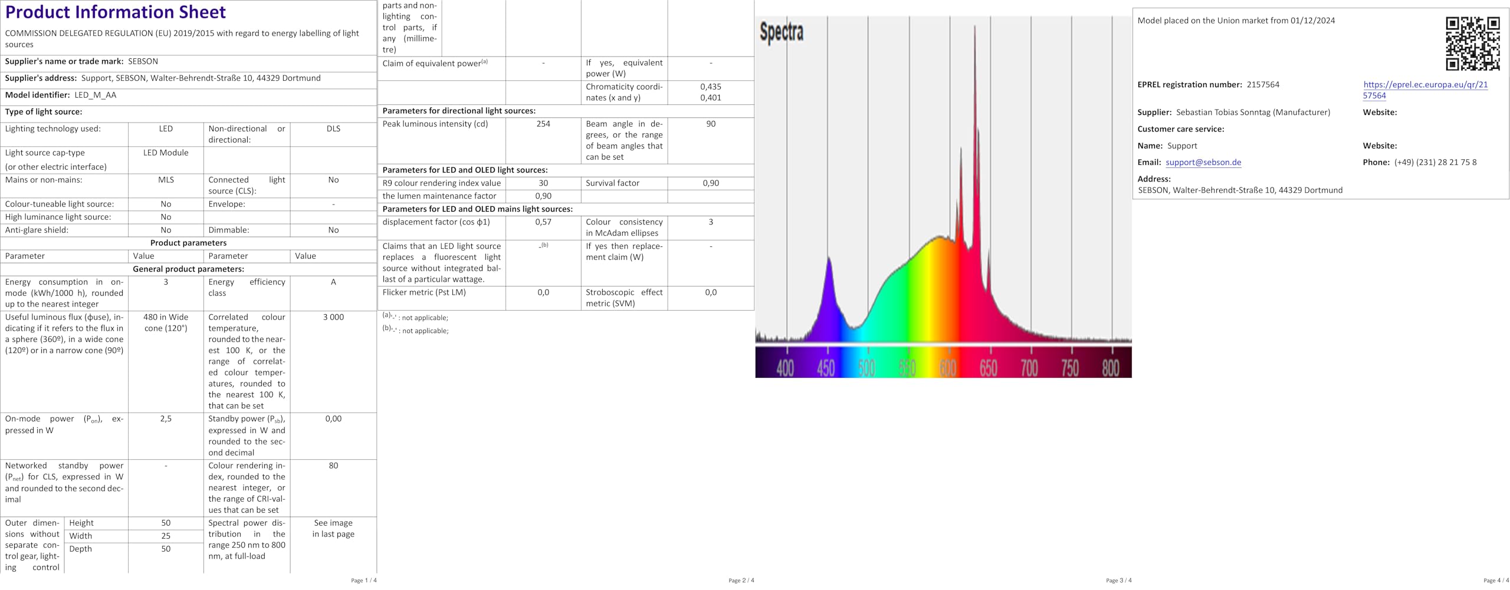This screenshot has width=1510, height=590.
Task: Click the customer care phone number
Action: pos(1435,163)
